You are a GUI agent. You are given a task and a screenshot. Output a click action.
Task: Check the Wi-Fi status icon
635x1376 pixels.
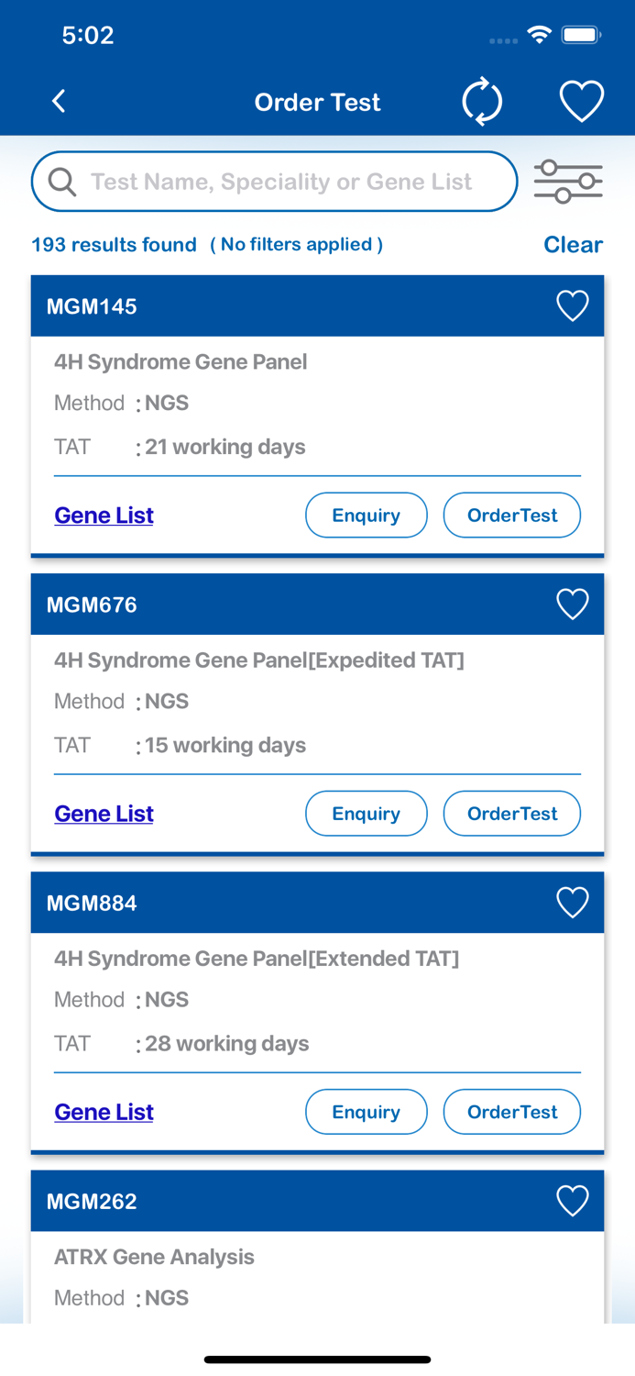(539, 33)
